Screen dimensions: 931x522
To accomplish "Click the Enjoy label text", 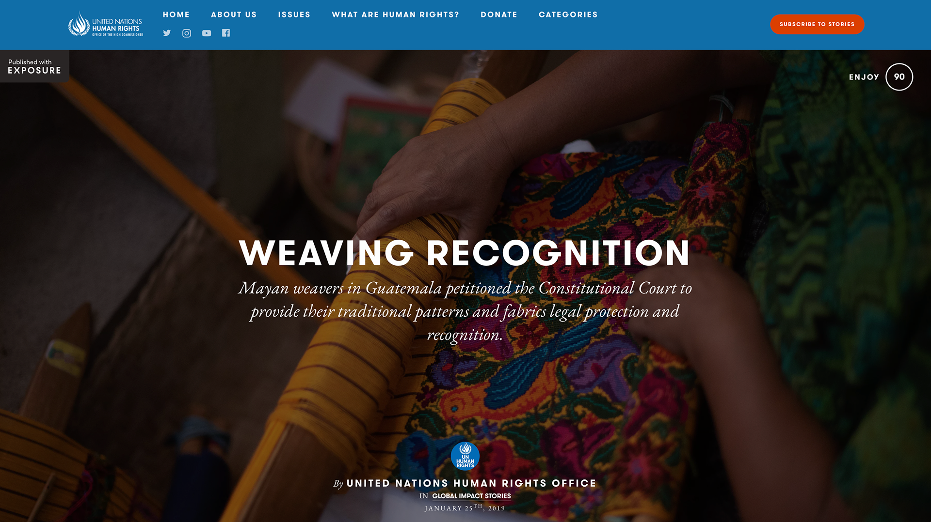I will click(864, 77).
